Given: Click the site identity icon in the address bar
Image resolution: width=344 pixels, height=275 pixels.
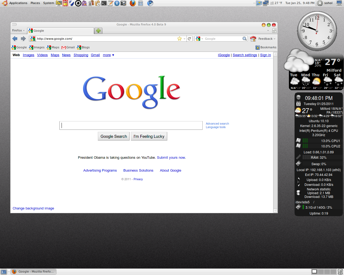Looking at the screenshot, I should click(x=33, y=39).
